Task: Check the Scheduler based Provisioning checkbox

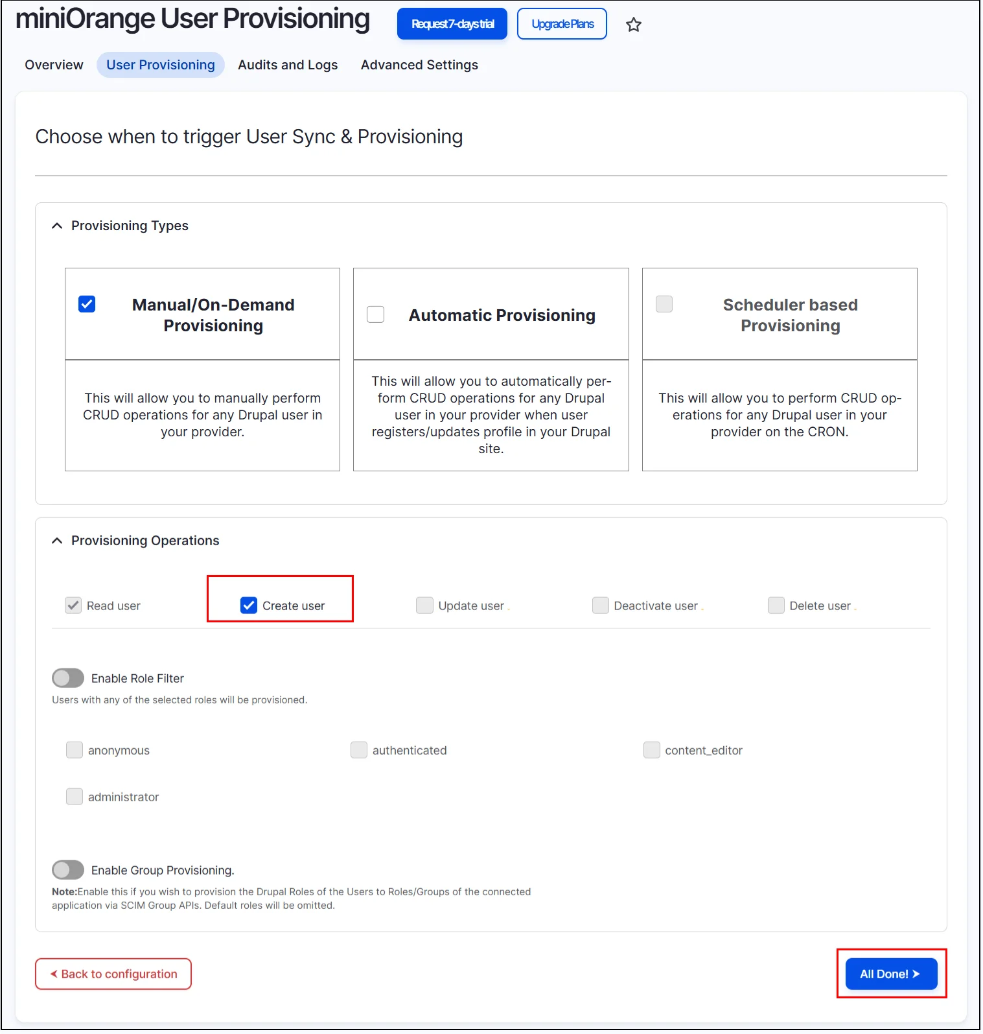Action: click(664, 304)
